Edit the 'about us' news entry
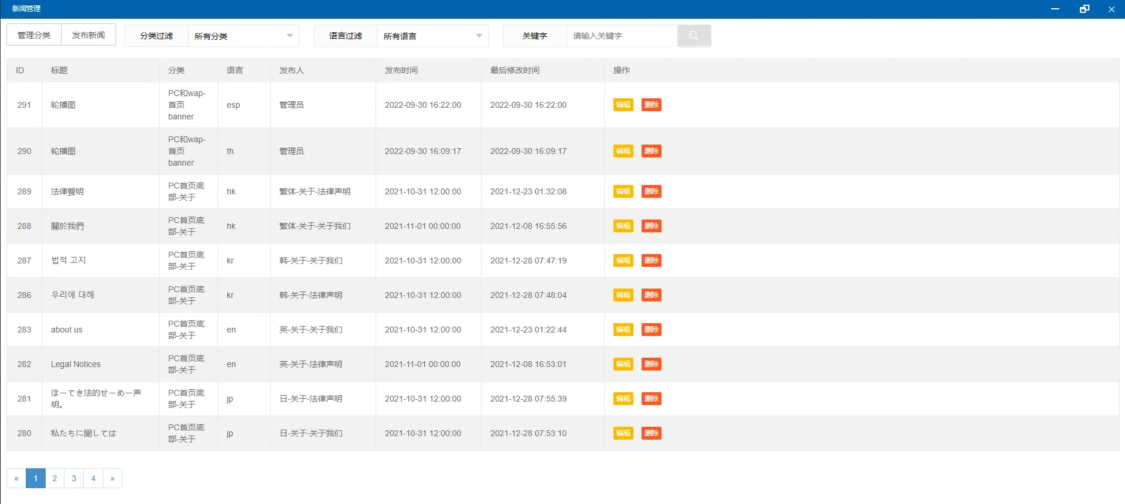 [x=623, y=330]
